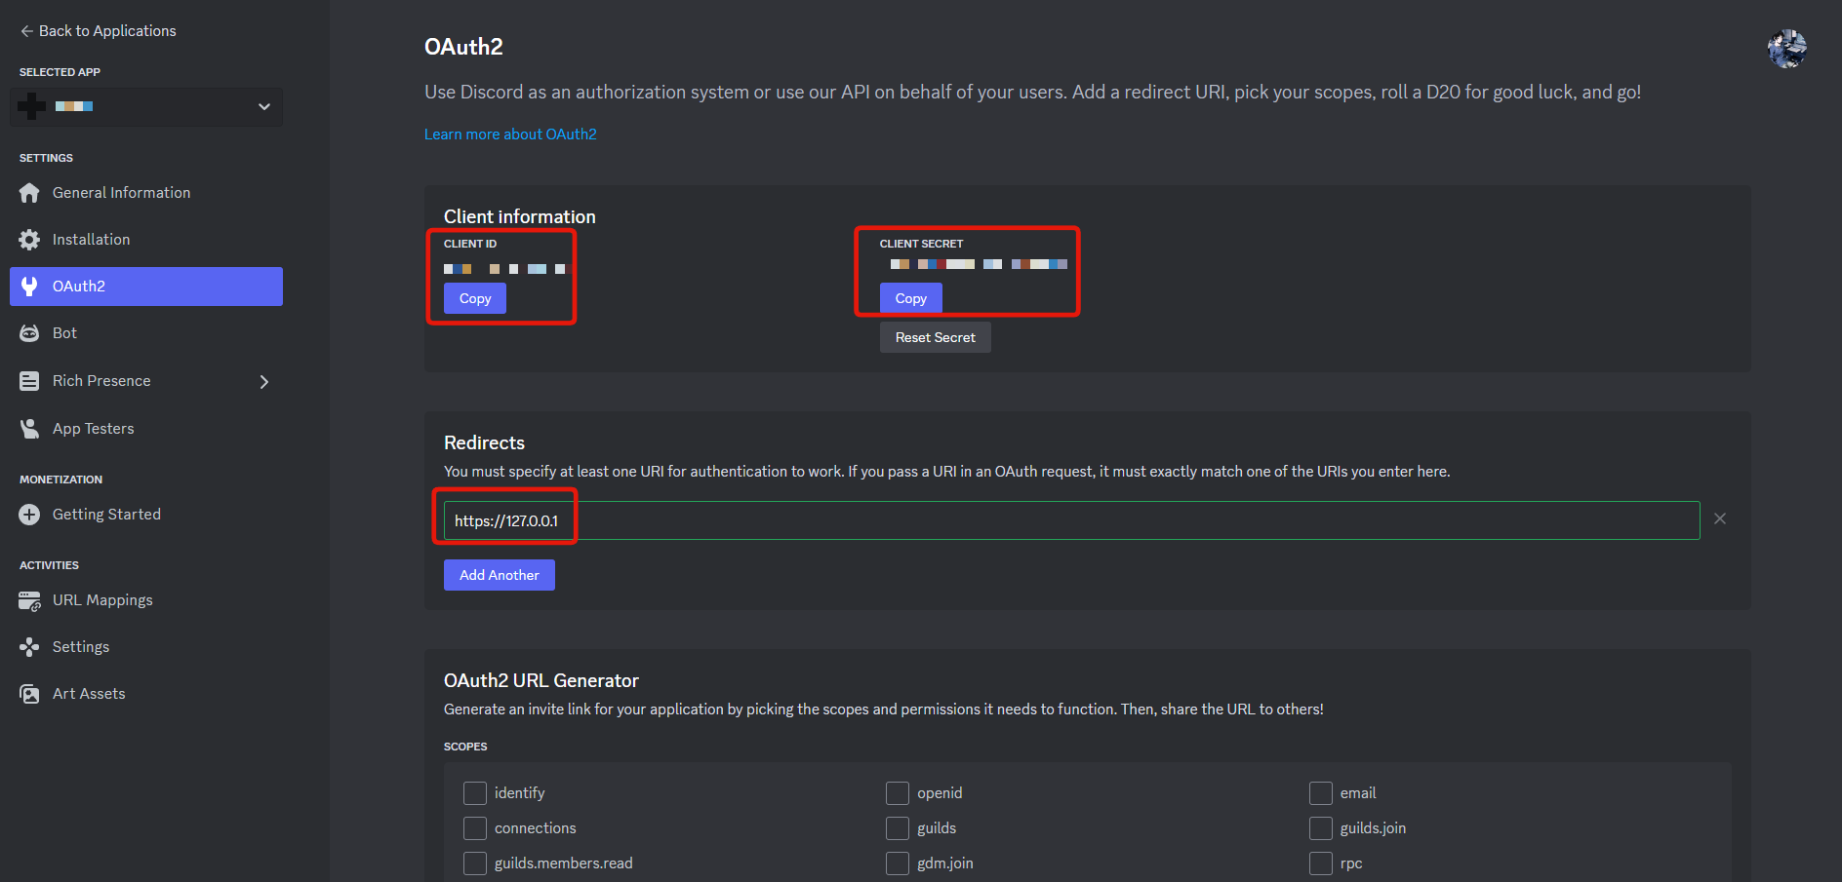Open Art Assets page
The height and width of the screenshot is (882, 1842).
pyautogui.click(x=146, y=694)
